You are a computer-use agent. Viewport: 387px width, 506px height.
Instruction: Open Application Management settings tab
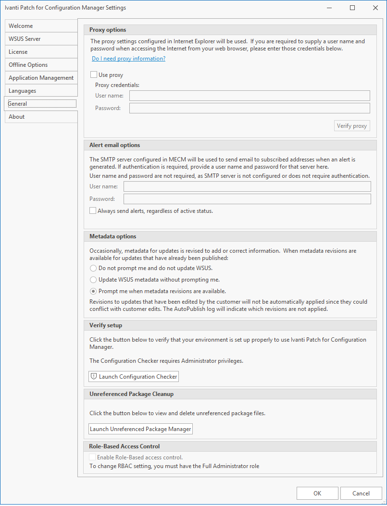click(x=41, y=78)
